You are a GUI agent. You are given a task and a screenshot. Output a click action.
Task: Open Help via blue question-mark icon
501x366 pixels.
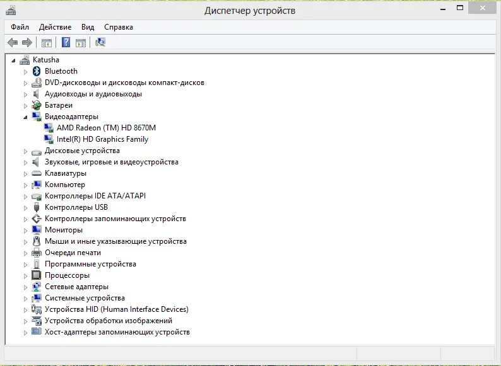click(x=66, y=42)
